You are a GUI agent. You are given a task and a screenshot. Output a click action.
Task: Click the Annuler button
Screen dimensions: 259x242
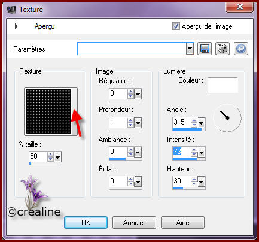[134, 222]
